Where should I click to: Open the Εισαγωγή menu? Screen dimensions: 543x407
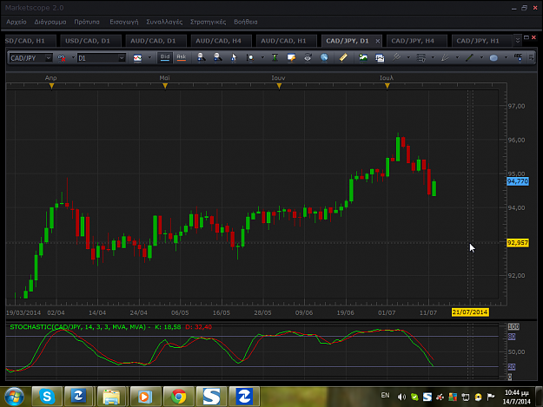[124, 22]
